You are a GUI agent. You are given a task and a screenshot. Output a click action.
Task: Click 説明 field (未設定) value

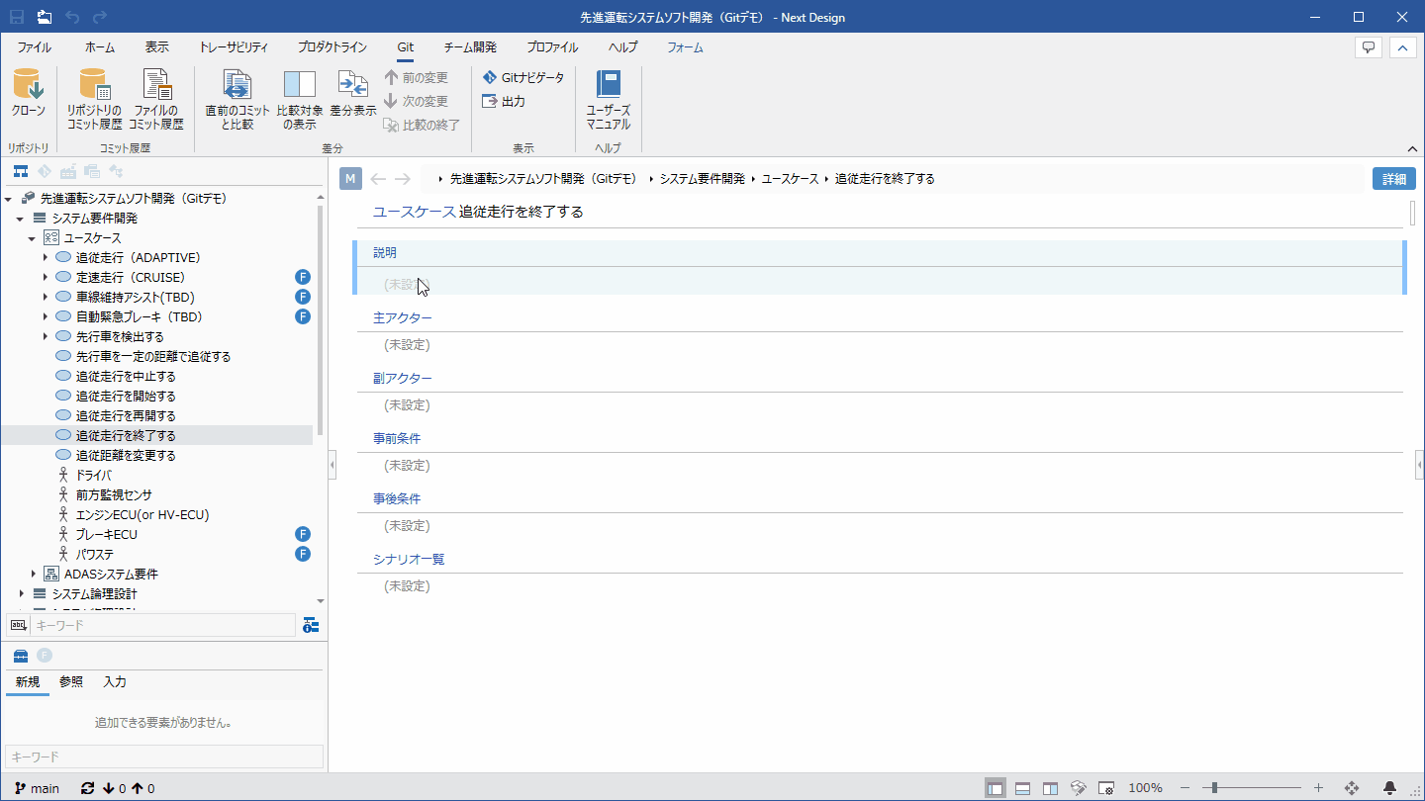point(407,284)
